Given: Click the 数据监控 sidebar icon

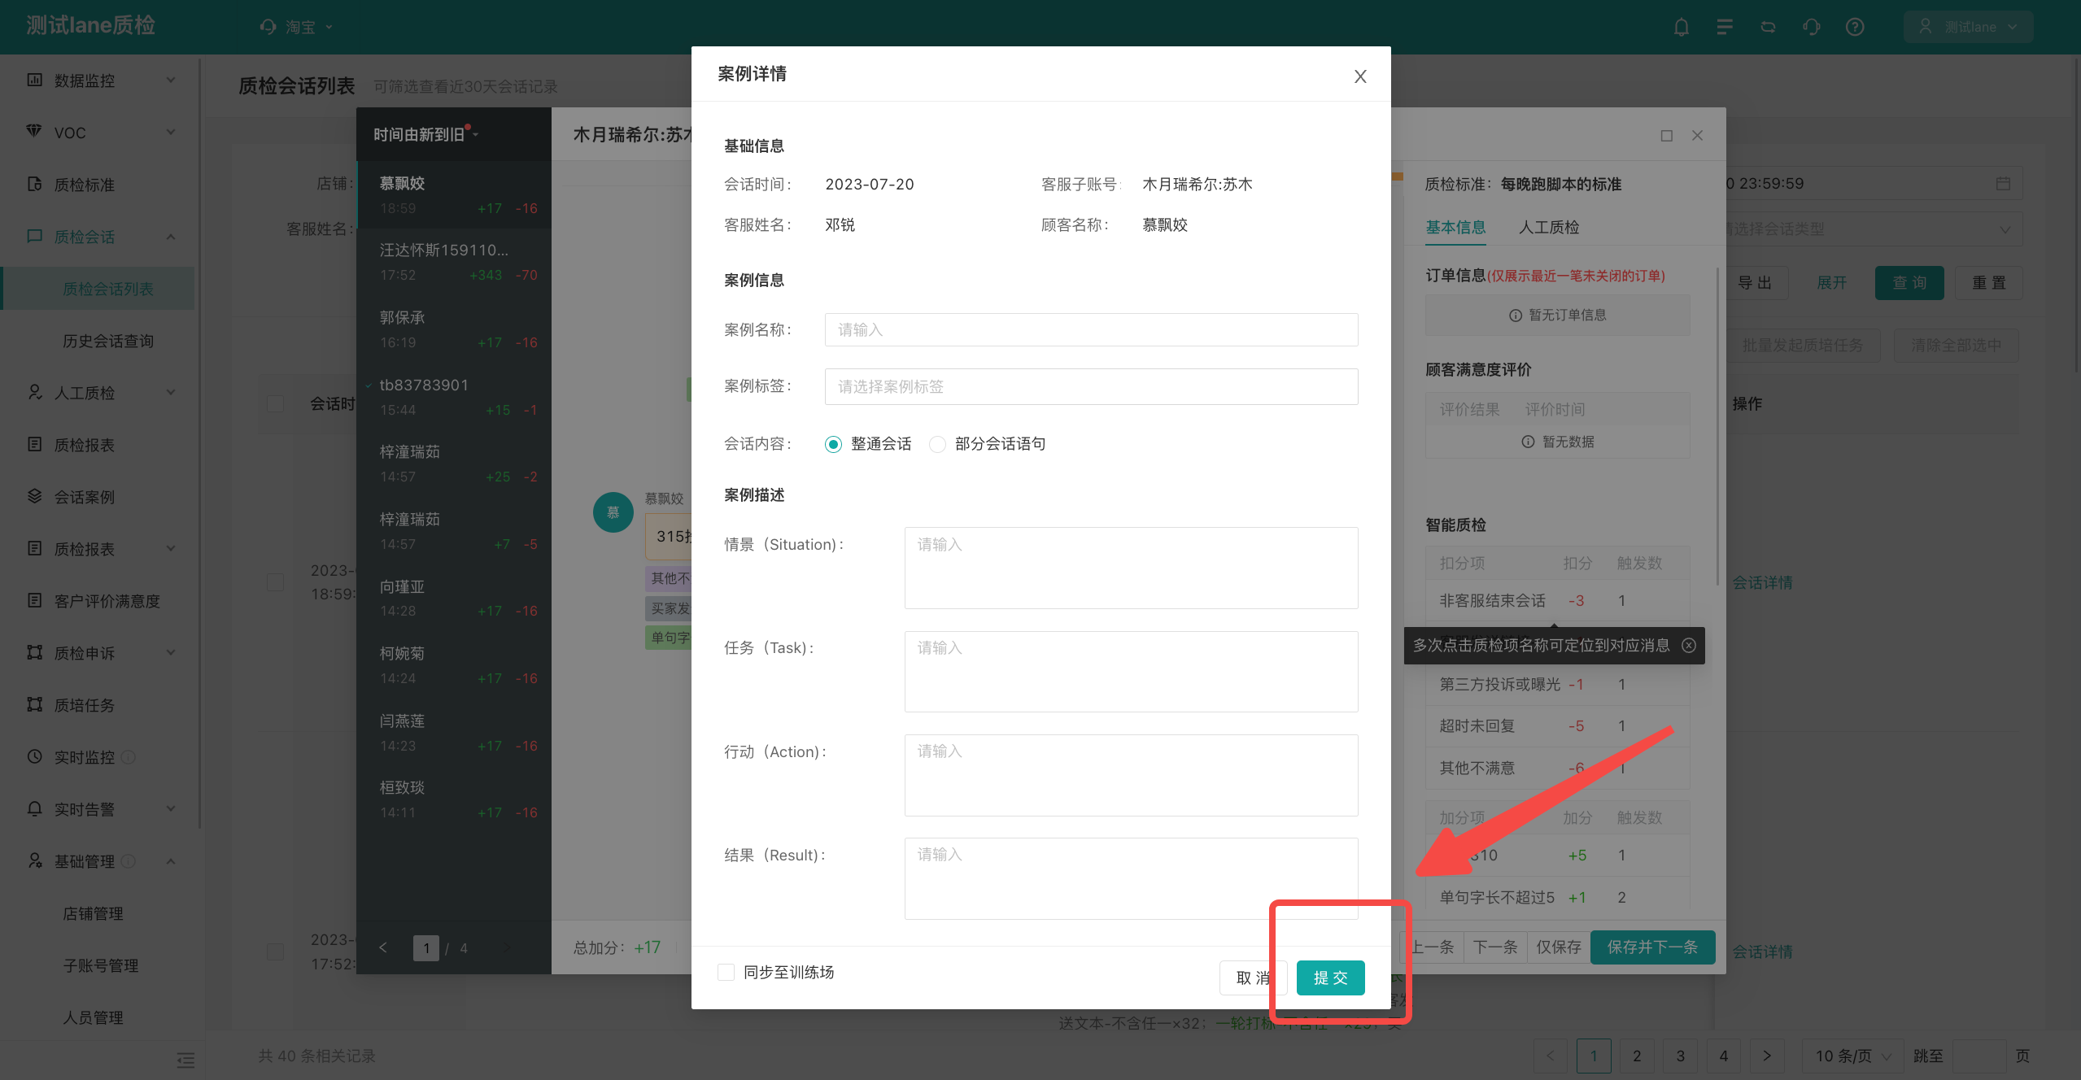Looking at the screenshot, I should (34, 80).
